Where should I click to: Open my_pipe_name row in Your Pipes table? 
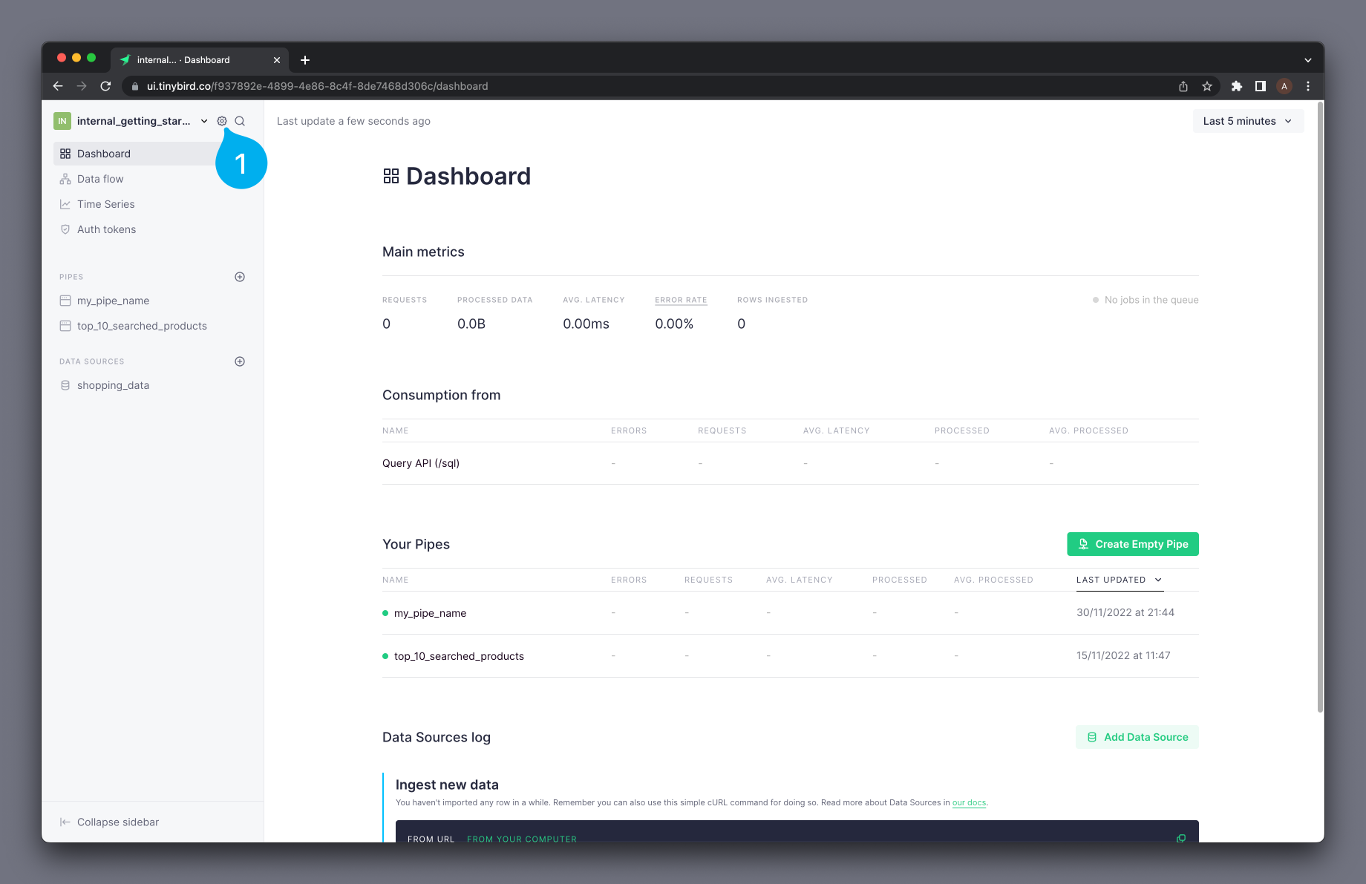(x=791, y=613)
